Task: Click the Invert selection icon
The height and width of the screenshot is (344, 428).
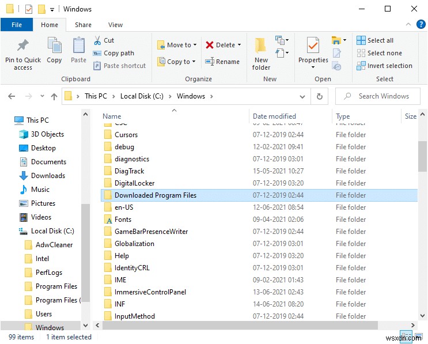Action: point(361,66)
